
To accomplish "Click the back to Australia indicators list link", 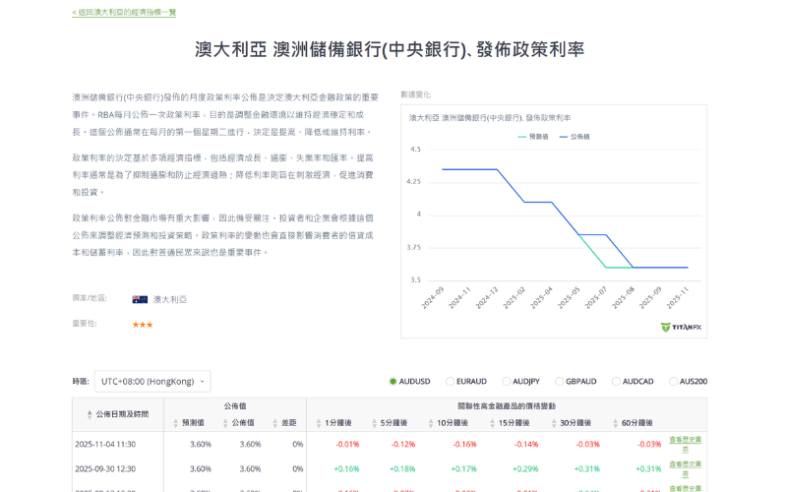I will [124, 12].
